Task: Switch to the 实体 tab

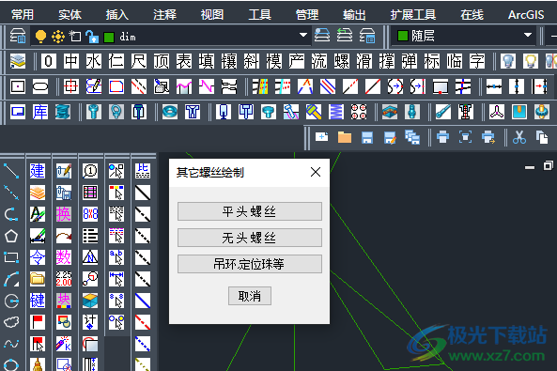Action: click(70, 15)
